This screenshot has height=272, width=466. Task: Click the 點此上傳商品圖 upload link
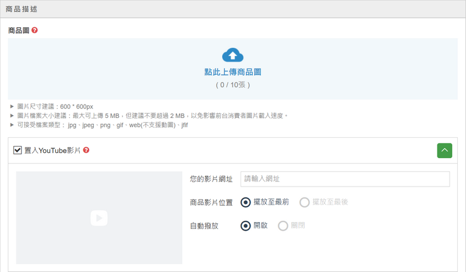[x=232, y=72]
